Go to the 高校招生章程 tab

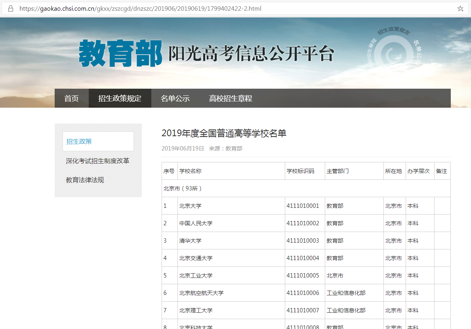(231, 98)
